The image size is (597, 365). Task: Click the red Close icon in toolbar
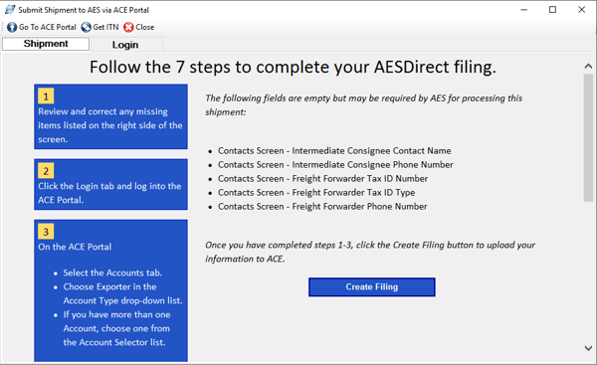[x=128, y=27]
